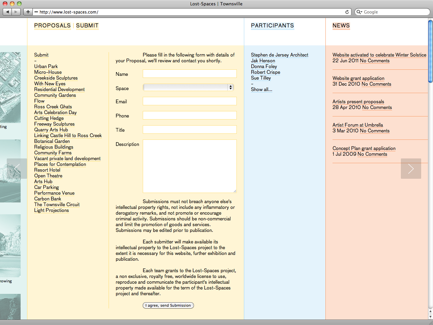Open the Quarry Arts Hub proposal
Screen dimensions: 433x325
coord(51,130)
